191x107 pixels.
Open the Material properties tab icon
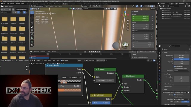[159, 84]
